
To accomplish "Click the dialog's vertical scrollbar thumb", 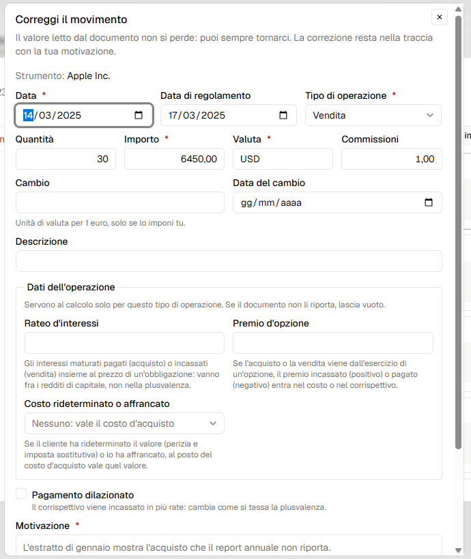I will click(x=459, y=232).
